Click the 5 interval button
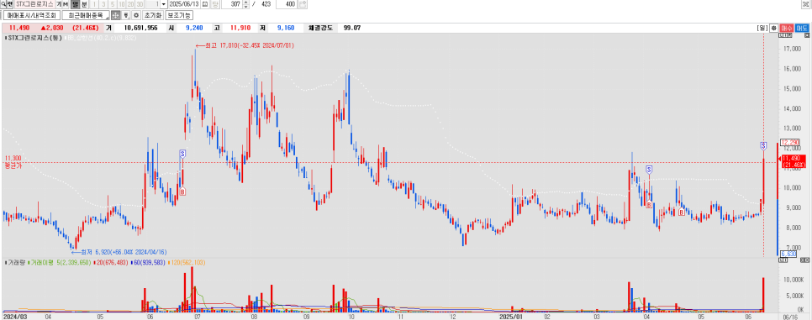Image resolution: width=812 pixels, height=320 pixels. (113, 4)
